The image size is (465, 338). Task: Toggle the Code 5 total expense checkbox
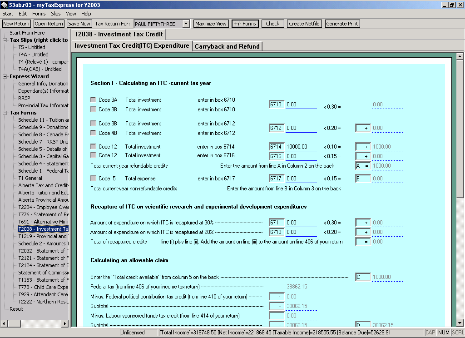click(x=93, y=179)
